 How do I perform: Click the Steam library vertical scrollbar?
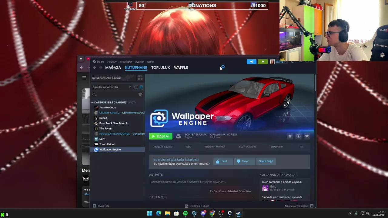[315, 82]
